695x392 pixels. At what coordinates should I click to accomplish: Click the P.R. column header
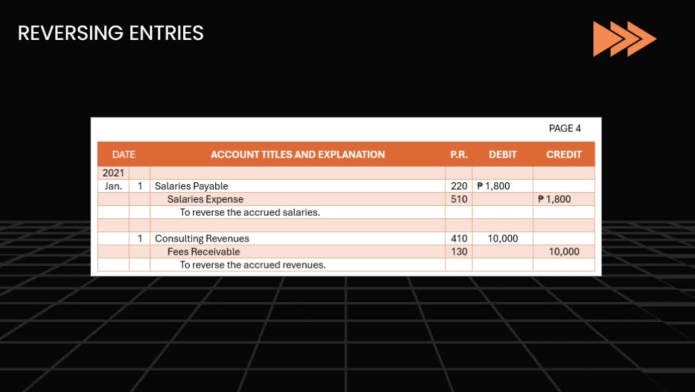pyautogui.click(x=458, y=155)
